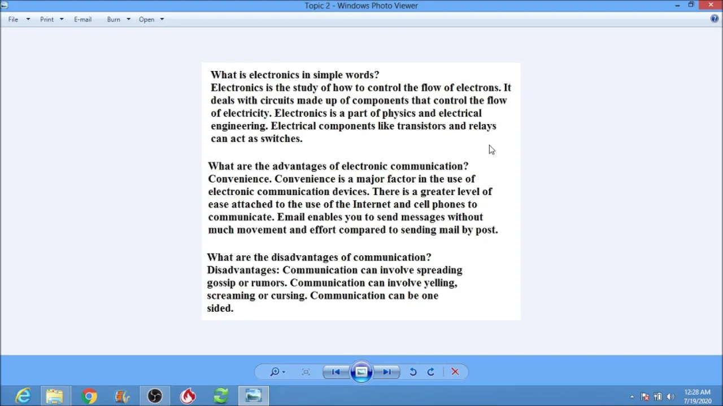The width and height of the screenshot is (723, 406).
Task: Open Internet Explorer from taskbar
Action: (23, 396)
